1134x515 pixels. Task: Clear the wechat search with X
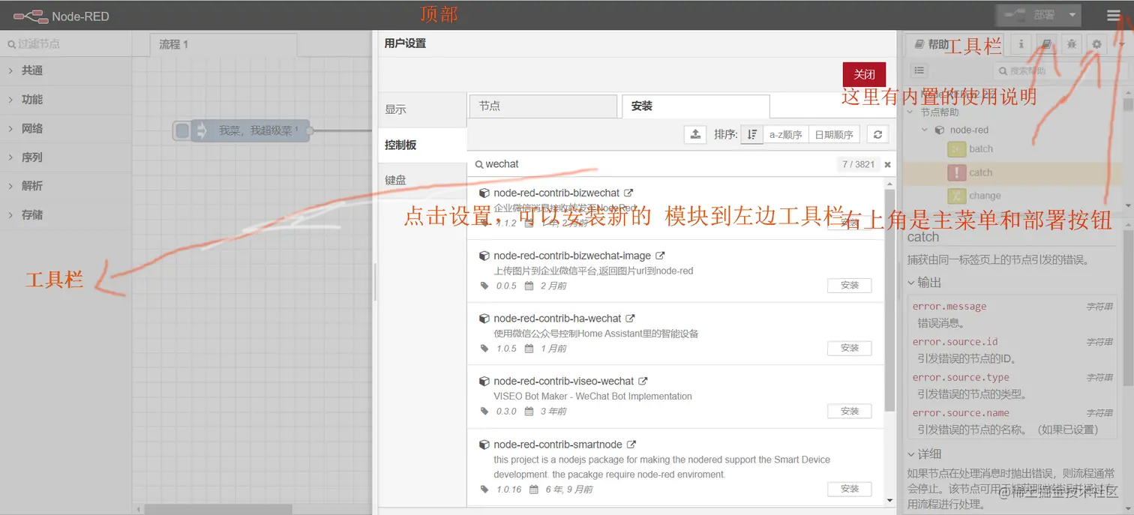(887, 164)
